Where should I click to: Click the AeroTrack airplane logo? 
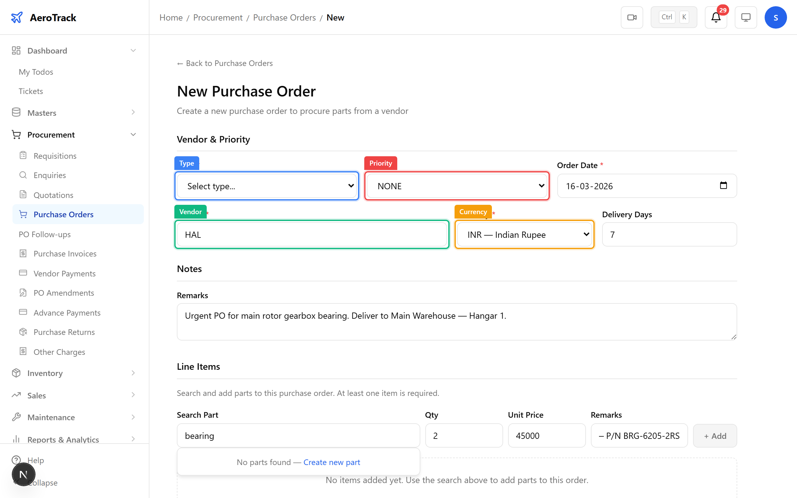click(x=17, y=17)
